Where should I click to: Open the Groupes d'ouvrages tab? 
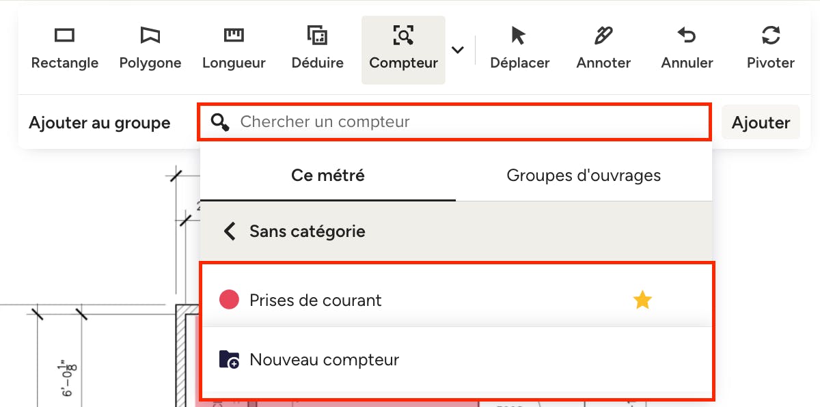coord(584,176)
